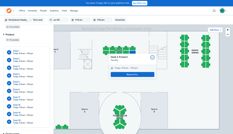Open the Desk 4 link
233x134 pixels.
pos(16,74)
